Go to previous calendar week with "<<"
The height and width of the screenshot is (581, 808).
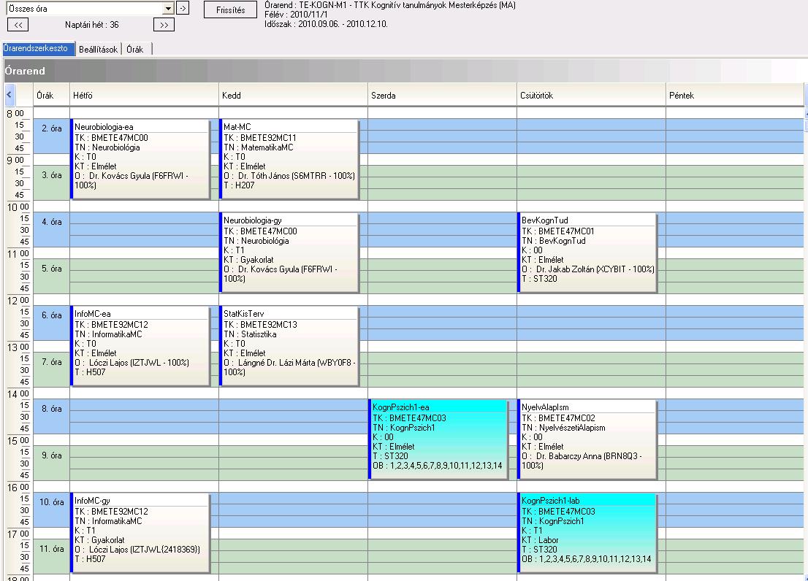[18, 25]
